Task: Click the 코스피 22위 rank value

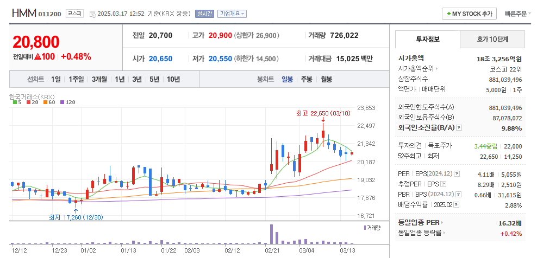Action: click(x=506, y=69)
